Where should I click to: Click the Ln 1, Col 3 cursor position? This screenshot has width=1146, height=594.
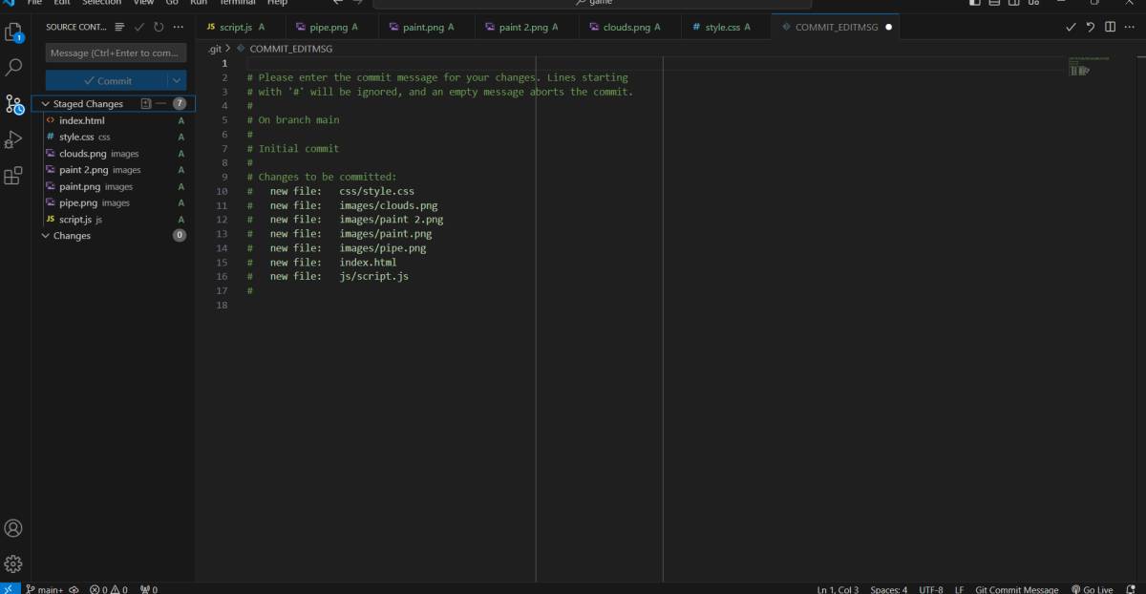(838, 589)
